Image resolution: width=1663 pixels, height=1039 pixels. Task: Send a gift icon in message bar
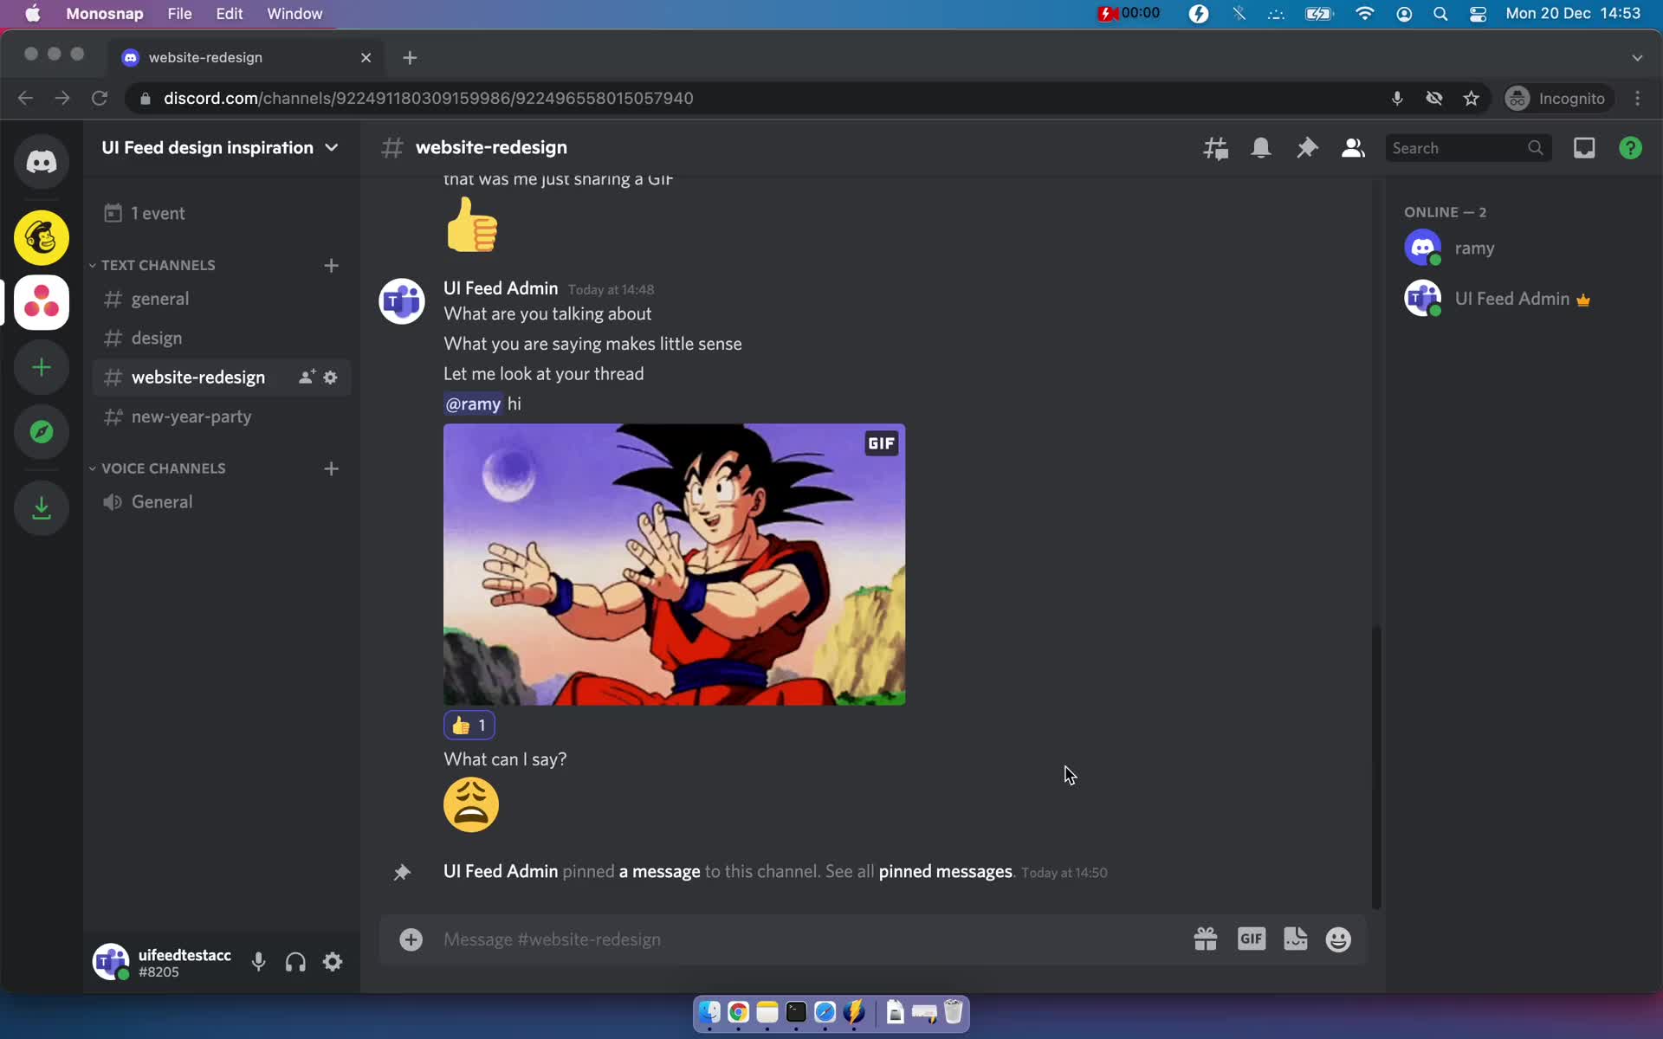point(1205,939)
